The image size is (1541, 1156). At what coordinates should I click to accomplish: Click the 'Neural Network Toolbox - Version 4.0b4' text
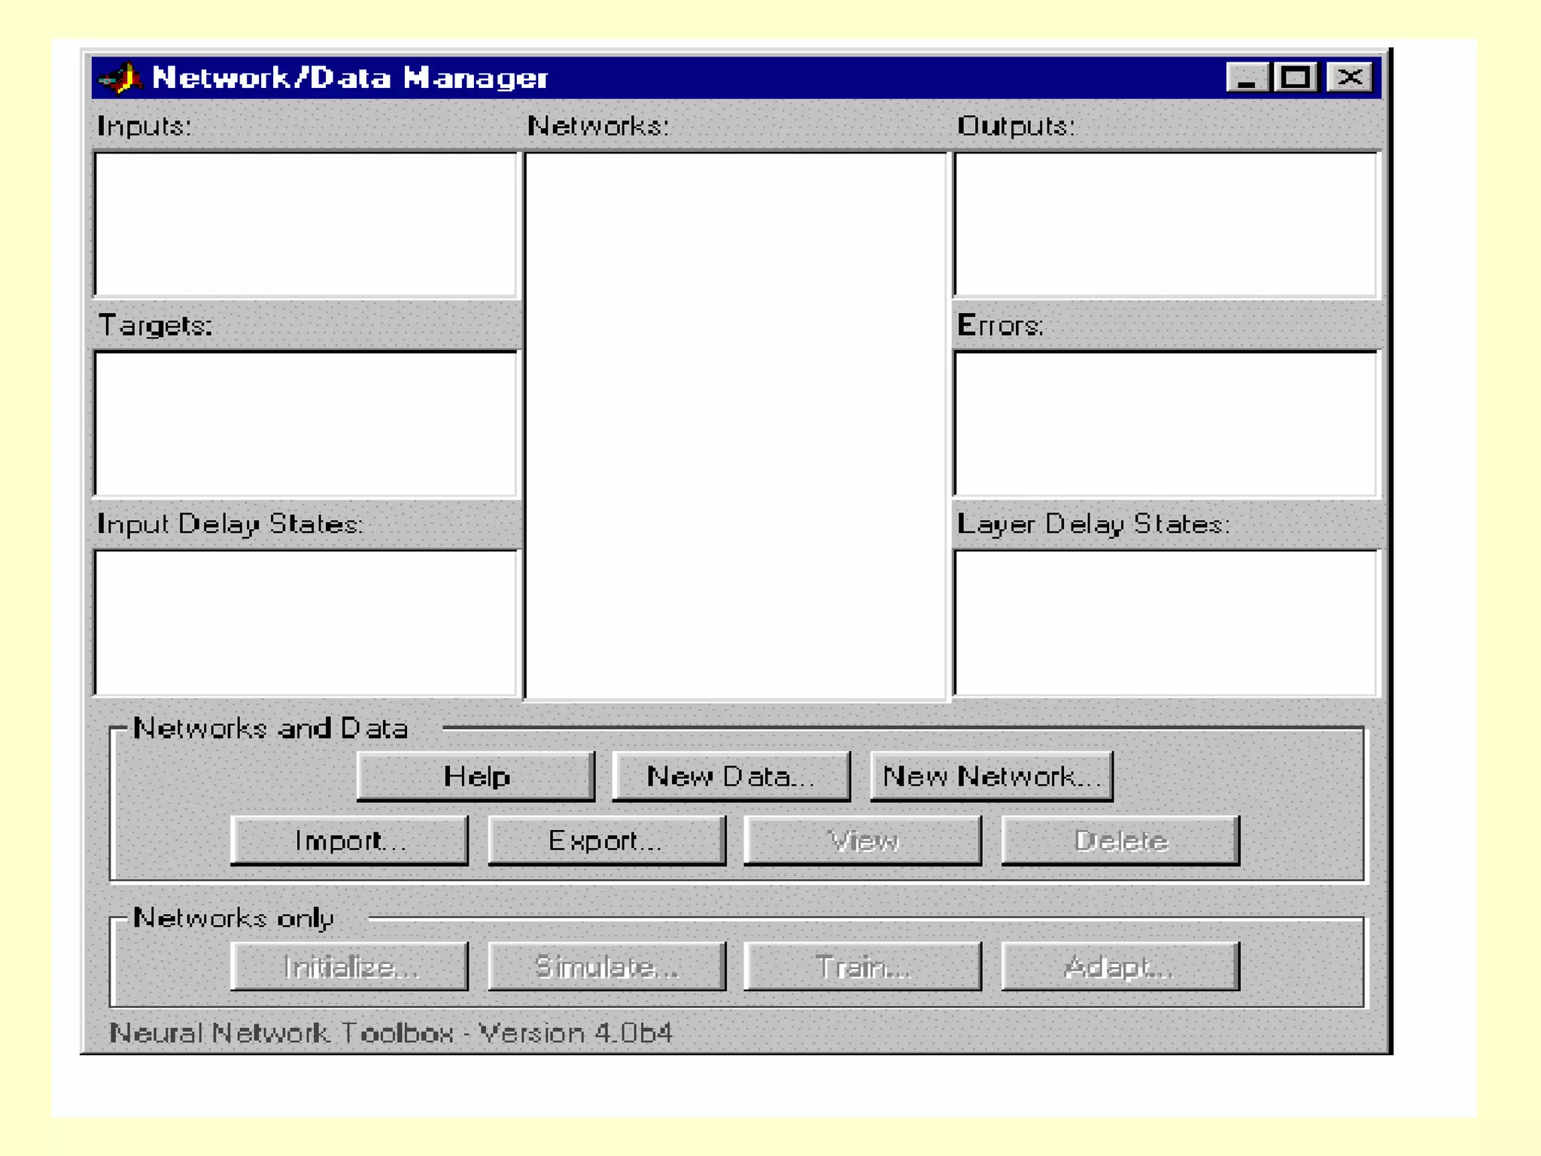pos(391,1033)
